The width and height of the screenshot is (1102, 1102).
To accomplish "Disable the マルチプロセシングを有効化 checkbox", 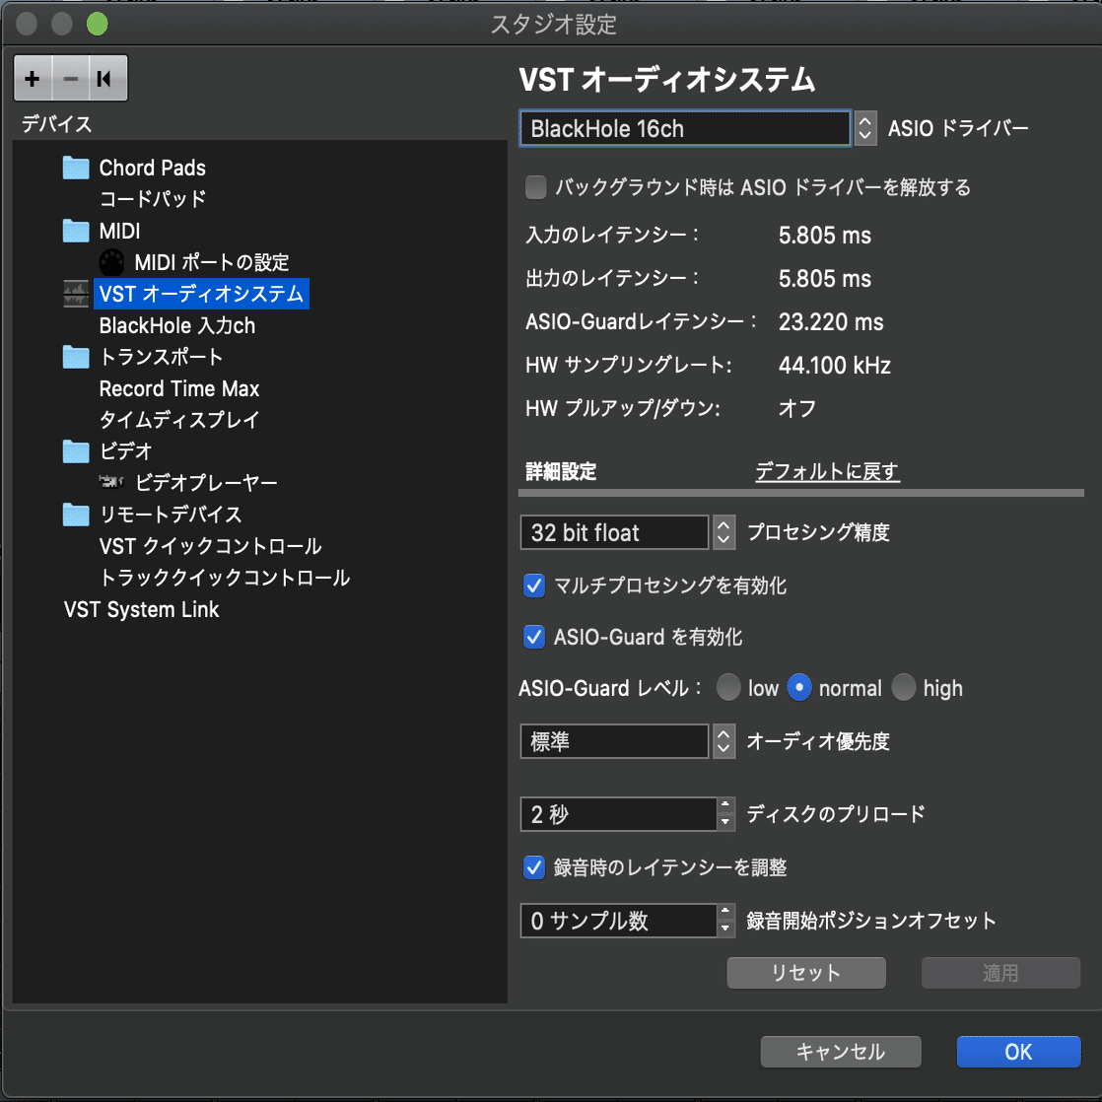I will (x=533, y=585).
